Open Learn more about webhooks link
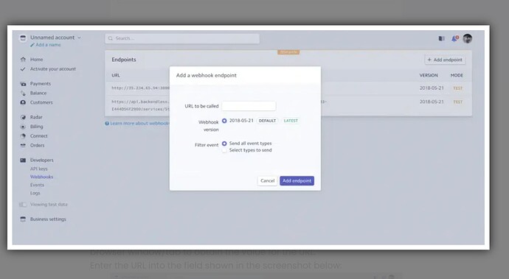 139,124
